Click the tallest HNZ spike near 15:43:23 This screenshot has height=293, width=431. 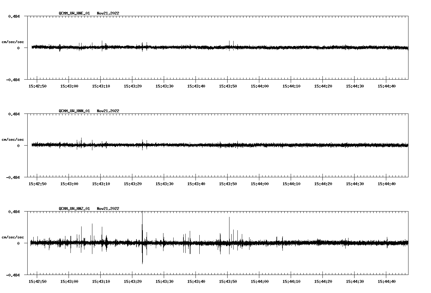[142, 238]
